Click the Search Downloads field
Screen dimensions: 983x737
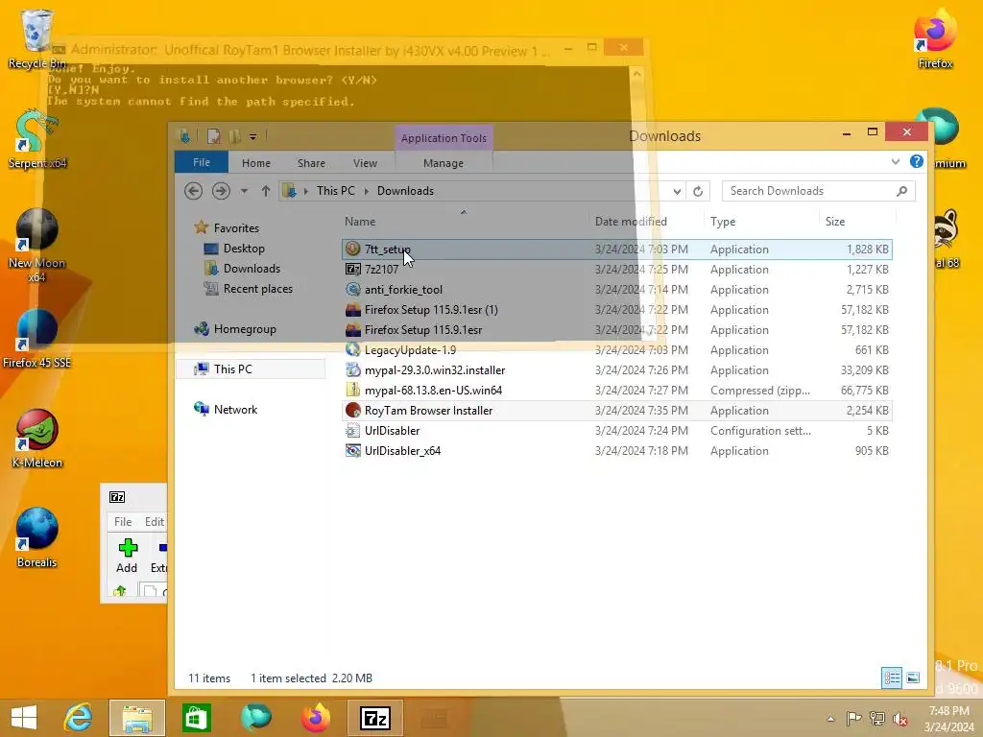818,191
